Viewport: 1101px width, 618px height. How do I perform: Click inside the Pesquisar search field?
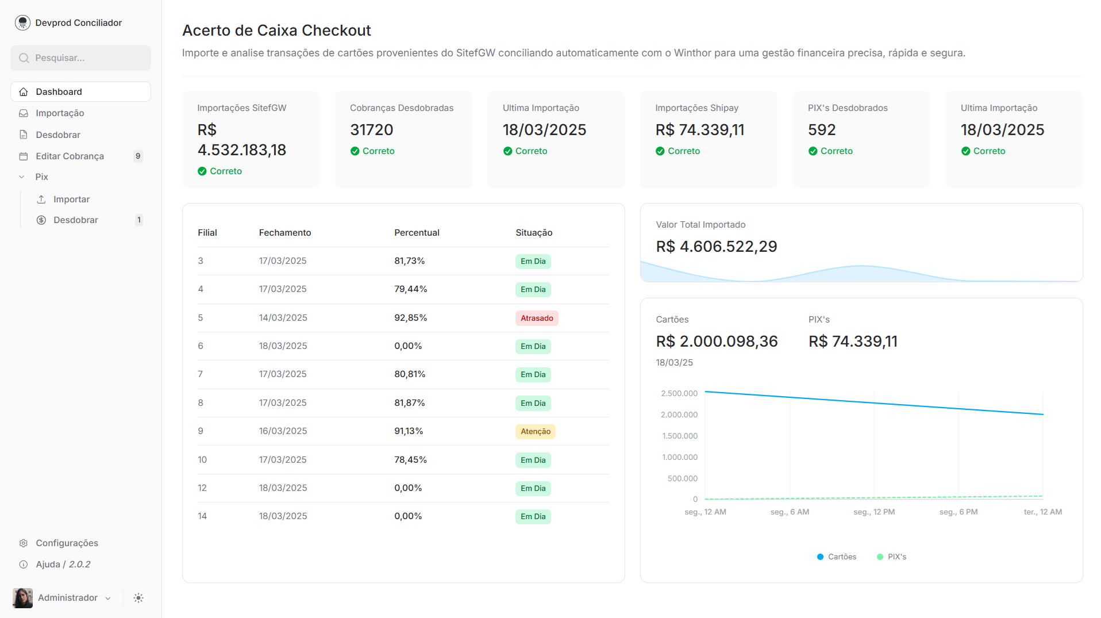coord(80,58)
